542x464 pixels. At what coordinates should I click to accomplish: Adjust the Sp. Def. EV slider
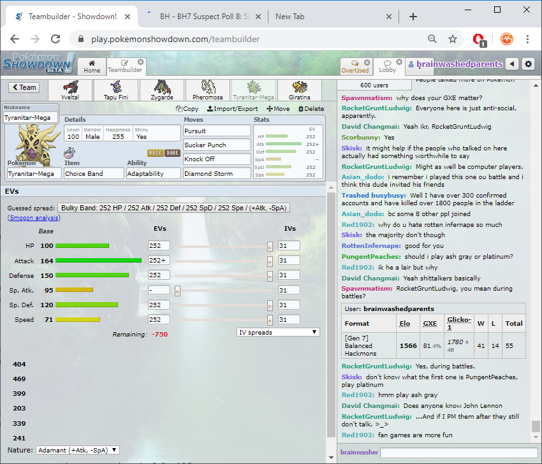coord(270,305)
